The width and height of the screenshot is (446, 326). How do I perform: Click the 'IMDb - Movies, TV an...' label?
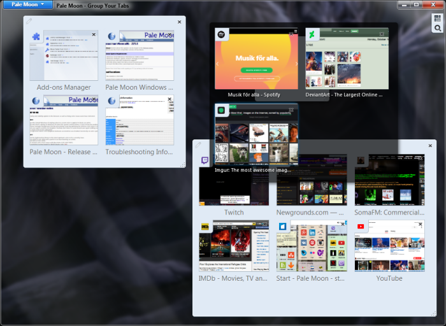point(233,278)
